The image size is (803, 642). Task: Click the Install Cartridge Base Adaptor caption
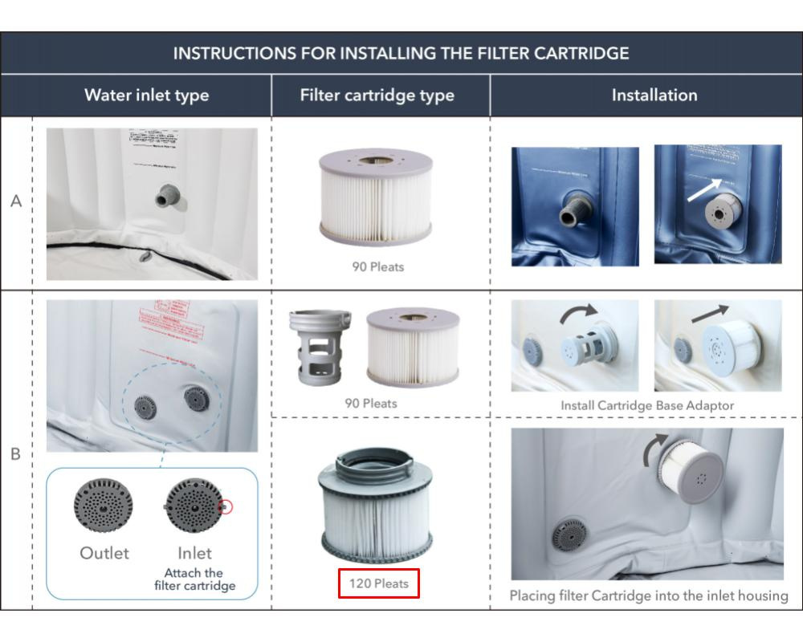[647, 405]
